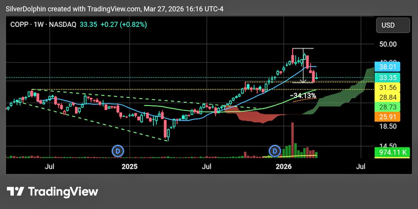
Task: Open the USD currency selector
Action: tap(393, 25)
